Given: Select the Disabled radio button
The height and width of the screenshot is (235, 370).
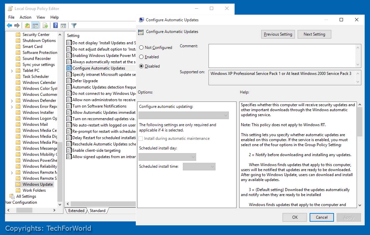Looking at the screenshot, I should (141, 66).
